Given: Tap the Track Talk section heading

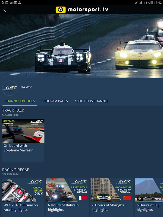Looking at the screenshot, I should (x=13, y=110).
